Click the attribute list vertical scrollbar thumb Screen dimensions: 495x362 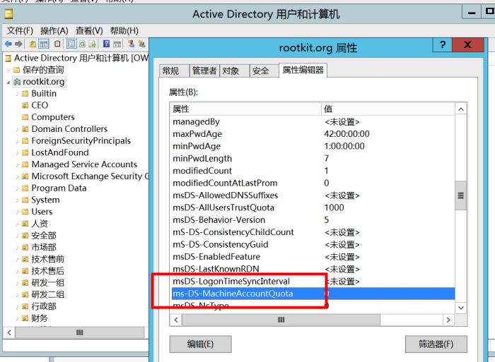click(461, 195)
